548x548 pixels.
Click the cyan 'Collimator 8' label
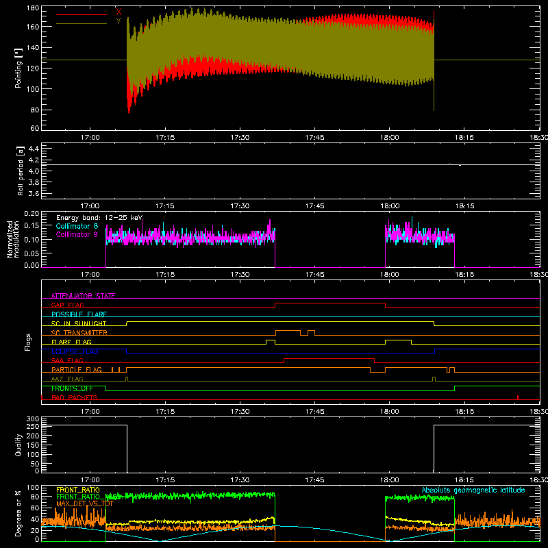coord(77,226)
